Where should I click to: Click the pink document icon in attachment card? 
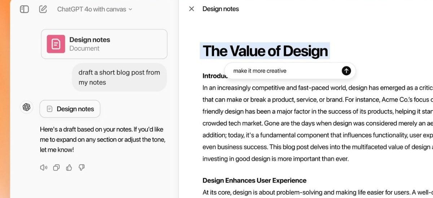point(56,44)
